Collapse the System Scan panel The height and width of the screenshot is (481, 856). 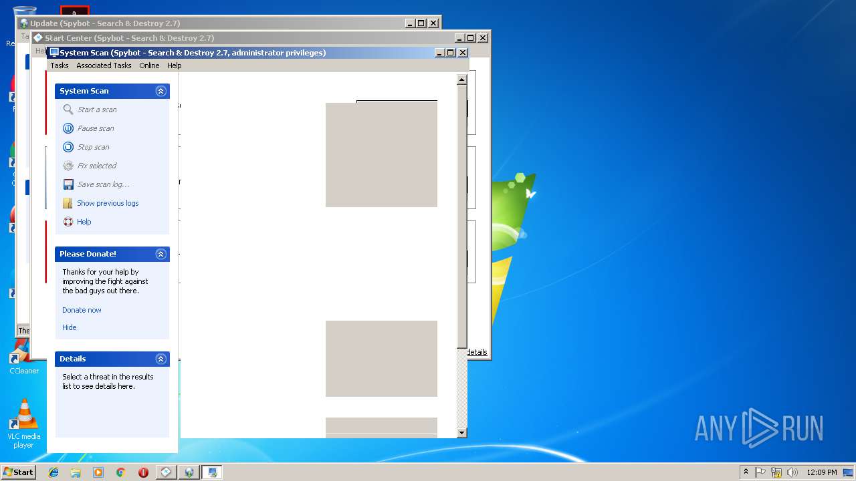[x=160, y=91]
